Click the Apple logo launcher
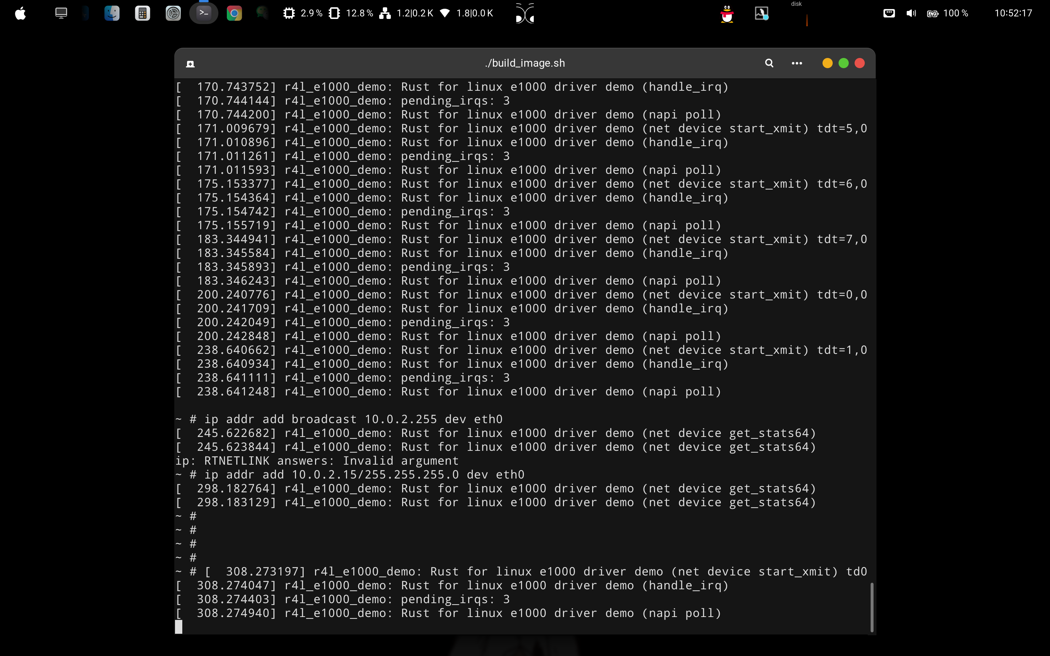 tap(20, 13)
